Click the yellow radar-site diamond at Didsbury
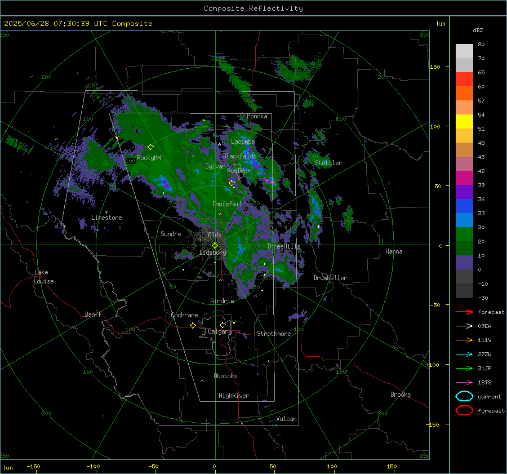507x474 pixels. (215, 246)
